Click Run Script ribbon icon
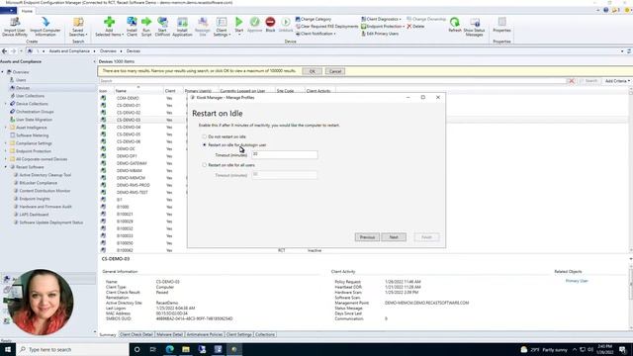The height and width of the screenshot is (356, 633). point(146,22)
